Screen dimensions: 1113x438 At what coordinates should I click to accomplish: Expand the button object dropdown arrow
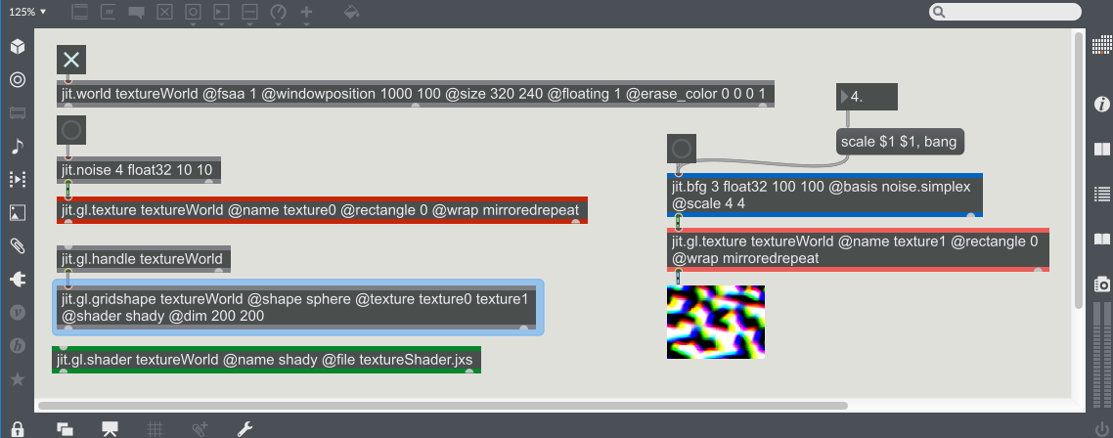coord(193,24)
